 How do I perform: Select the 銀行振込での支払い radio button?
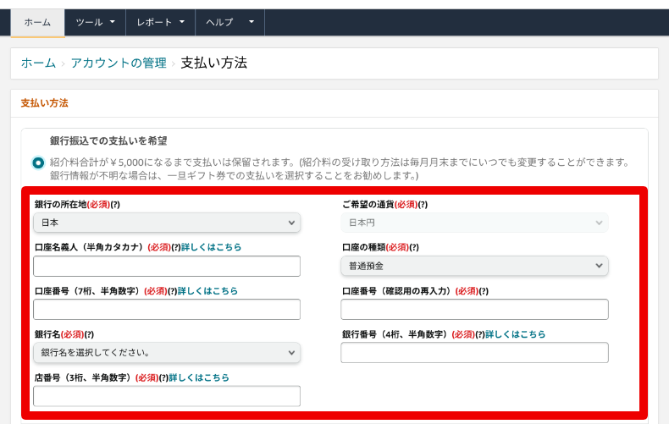pos(38,163)
